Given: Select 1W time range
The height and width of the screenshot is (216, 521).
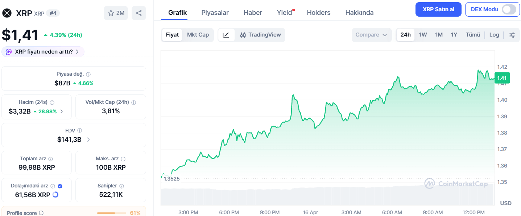Looking at the screenshot, I should pyautogui.click(x=423, y=35).
